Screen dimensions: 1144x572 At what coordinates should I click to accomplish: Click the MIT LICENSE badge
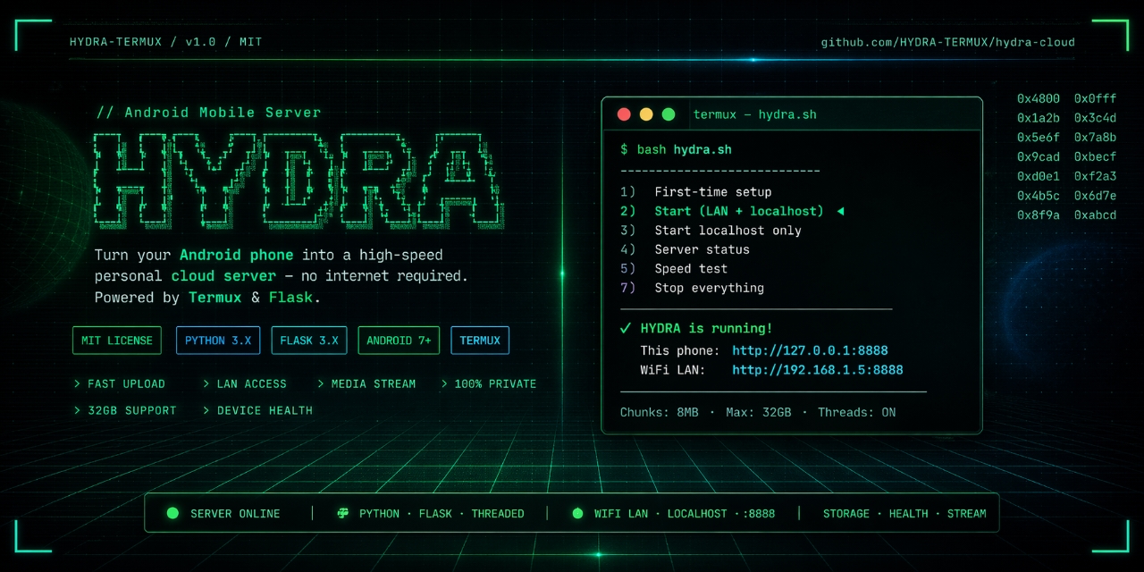(x=117, y=341)
